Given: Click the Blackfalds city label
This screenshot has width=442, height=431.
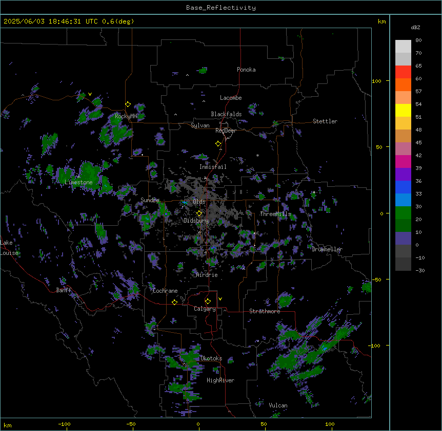Looking at the screenshot, I should coord(226,114).
